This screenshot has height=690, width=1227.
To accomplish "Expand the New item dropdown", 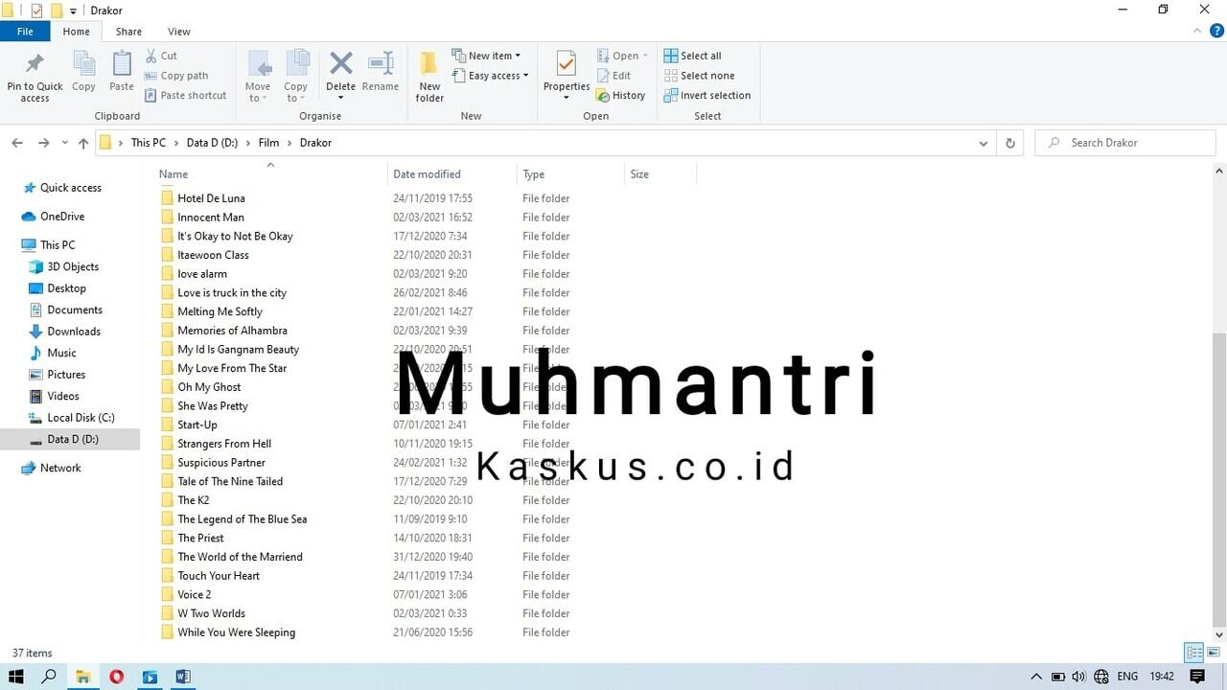I will [x=488, y=55].
